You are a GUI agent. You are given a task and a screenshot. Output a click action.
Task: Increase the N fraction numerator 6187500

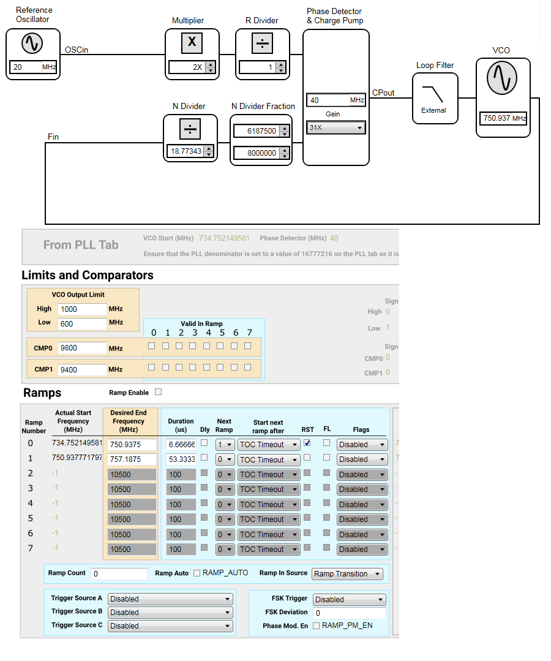click(285, 129)
